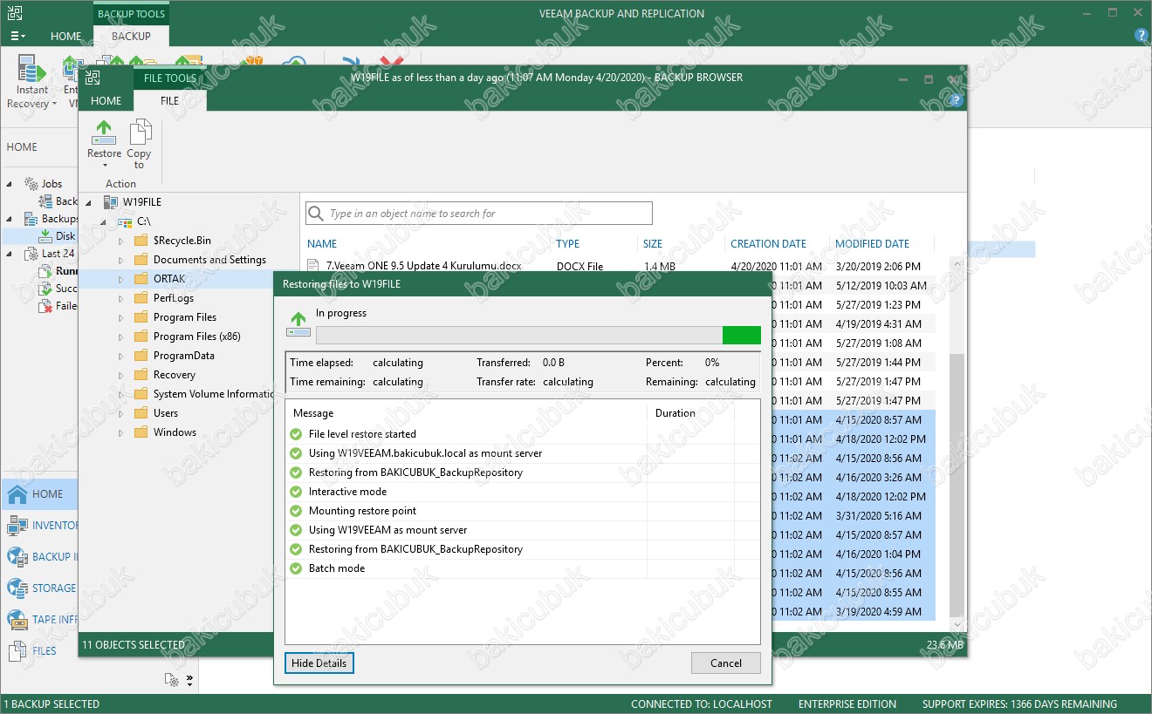Open the Restore dropdown arrow under Restore
This screenshot has height=714, width=1152.
pos(104,165)
